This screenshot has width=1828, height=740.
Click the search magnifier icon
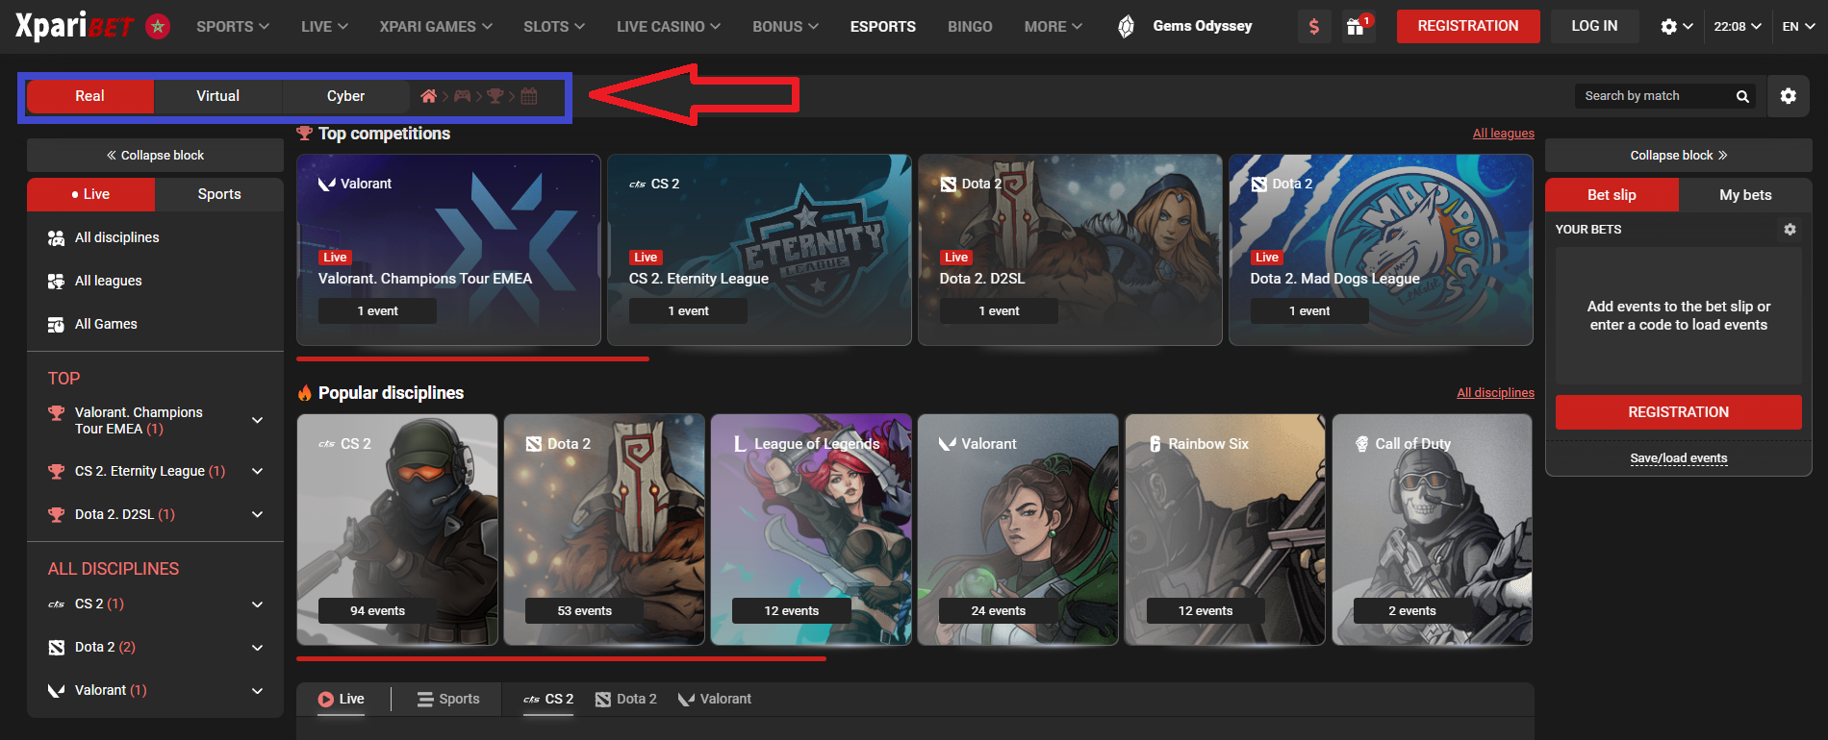point(1742,96)
